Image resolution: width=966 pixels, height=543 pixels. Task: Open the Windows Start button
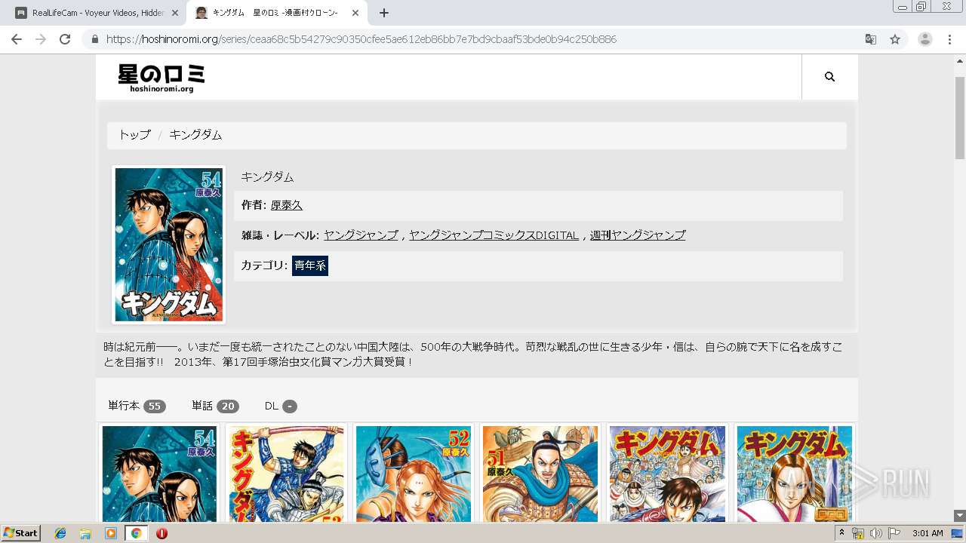(21, 532)
